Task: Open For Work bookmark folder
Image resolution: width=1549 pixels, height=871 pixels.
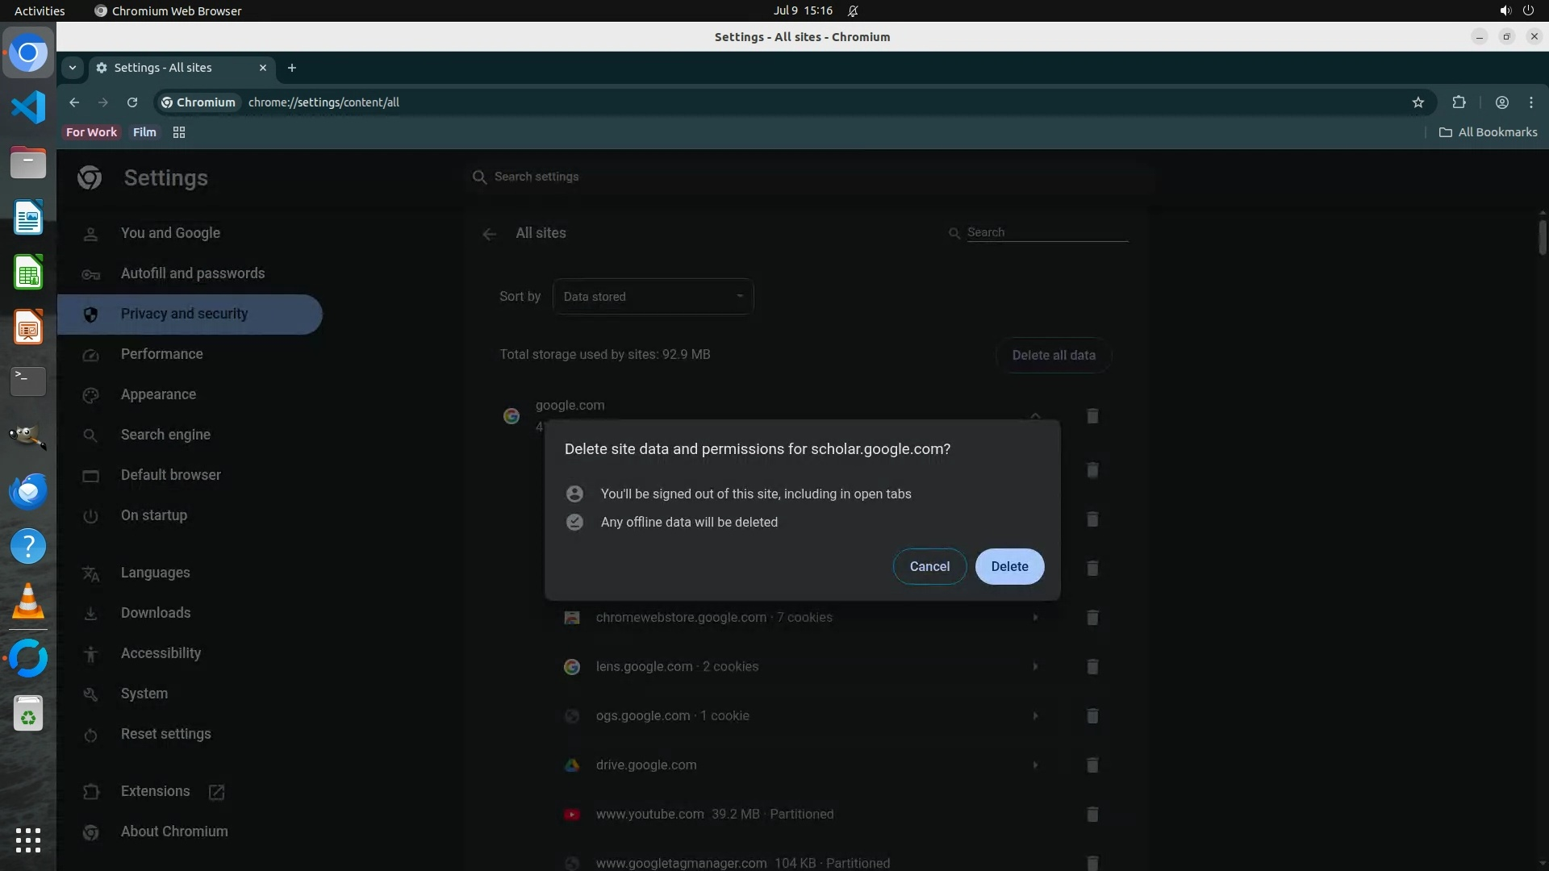Action: [91, 132]
